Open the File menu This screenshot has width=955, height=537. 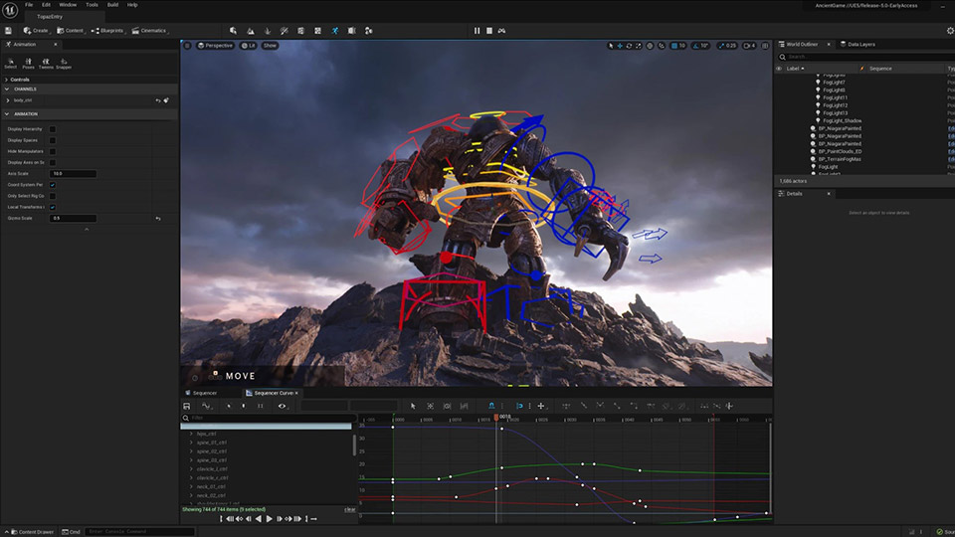pyautogui.click(x=29, y=5)
